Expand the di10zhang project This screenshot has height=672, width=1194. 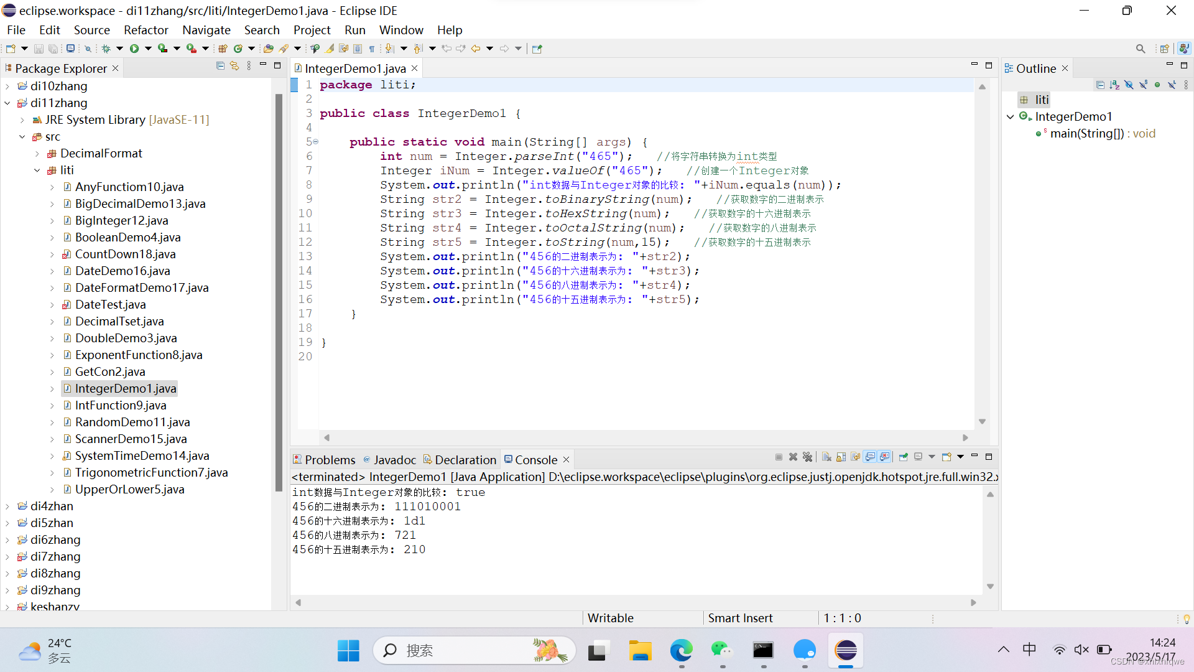(7, 86)
